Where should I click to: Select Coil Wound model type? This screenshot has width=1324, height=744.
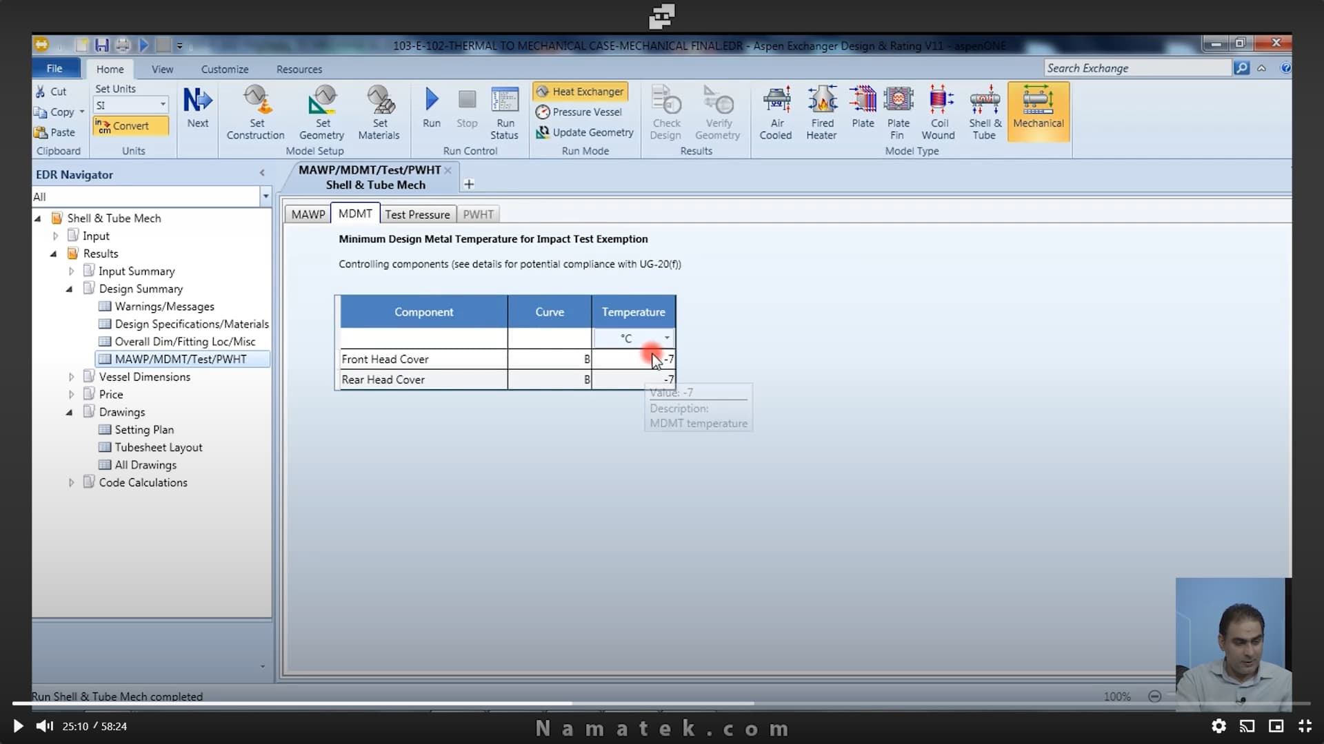point(939,112)
